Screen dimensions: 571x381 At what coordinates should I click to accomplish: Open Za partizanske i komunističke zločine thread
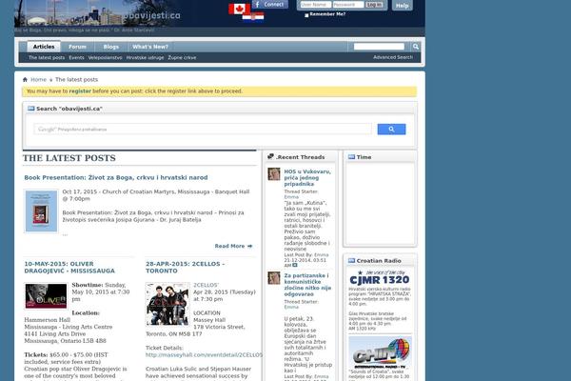click(x=307, y=285)
